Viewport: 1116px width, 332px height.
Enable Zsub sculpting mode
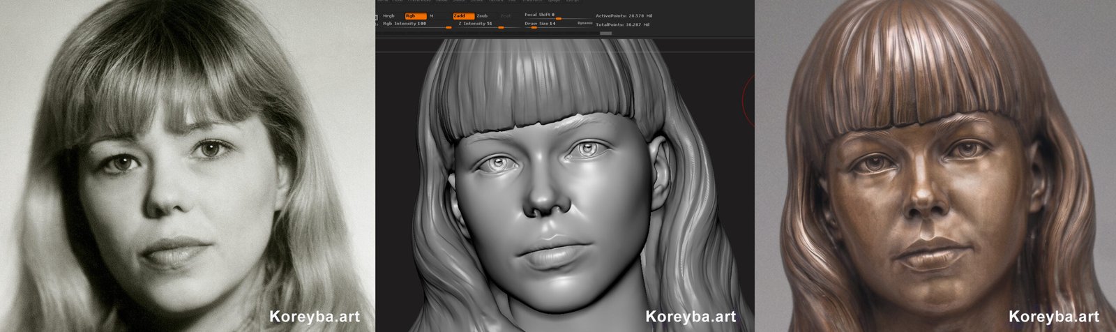pos(482,15)
